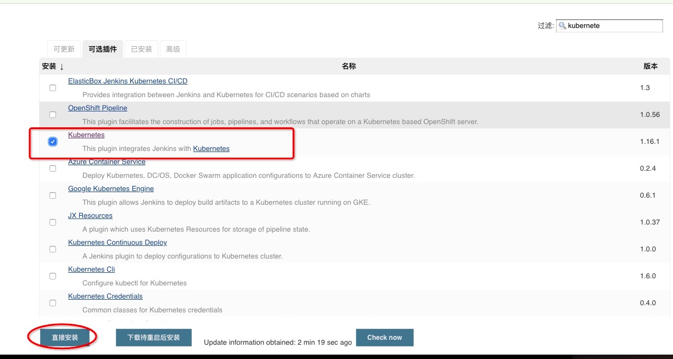
Task: Click 'Update information obtained' status text
Action: coord(277,342)
